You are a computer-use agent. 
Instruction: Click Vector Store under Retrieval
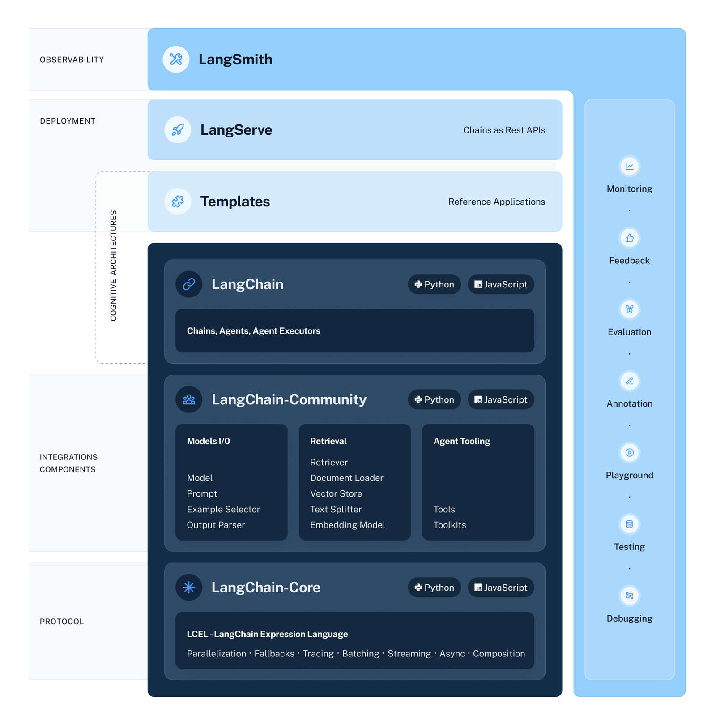[x=336, y=493]
